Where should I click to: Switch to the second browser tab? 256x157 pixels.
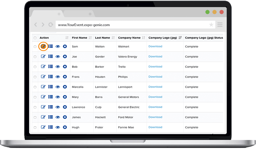pos(79,14)
